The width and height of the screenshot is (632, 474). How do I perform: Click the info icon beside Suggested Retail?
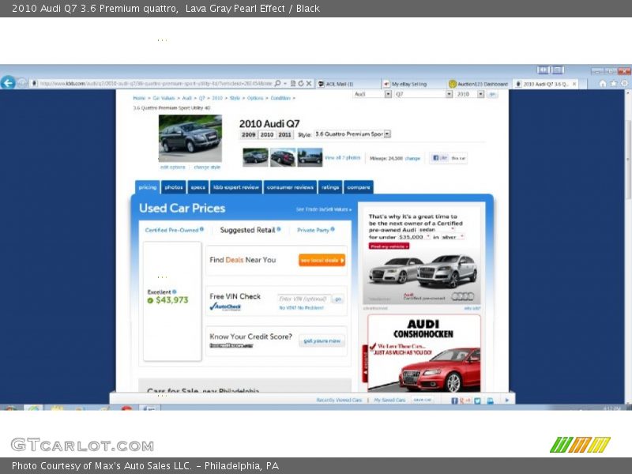[x=279, y=229]
